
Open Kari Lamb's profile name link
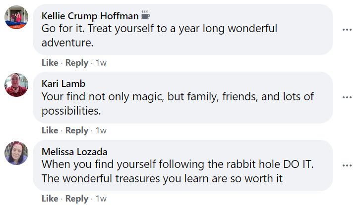pos(63,83)
